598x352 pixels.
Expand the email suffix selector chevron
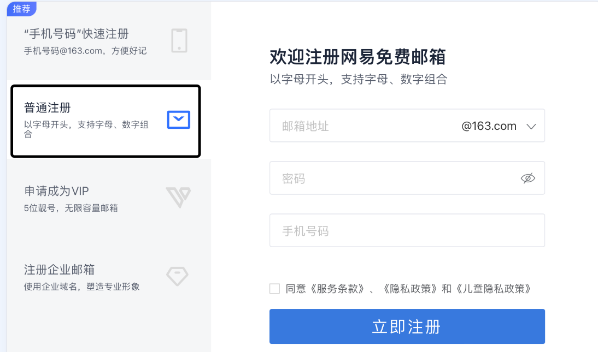530,126
